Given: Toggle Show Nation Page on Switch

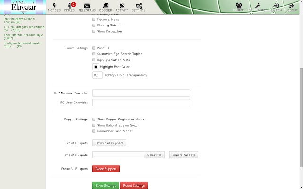Looking at the screenshot, I should pyautogui.click(x=94, y=125).
